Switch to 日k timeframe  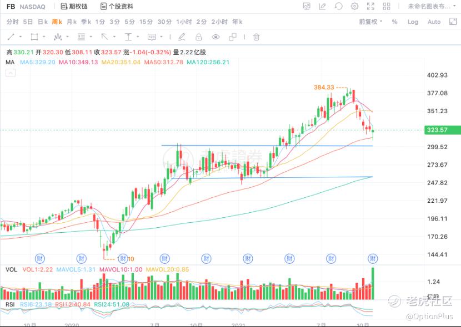tap(43, 22)
